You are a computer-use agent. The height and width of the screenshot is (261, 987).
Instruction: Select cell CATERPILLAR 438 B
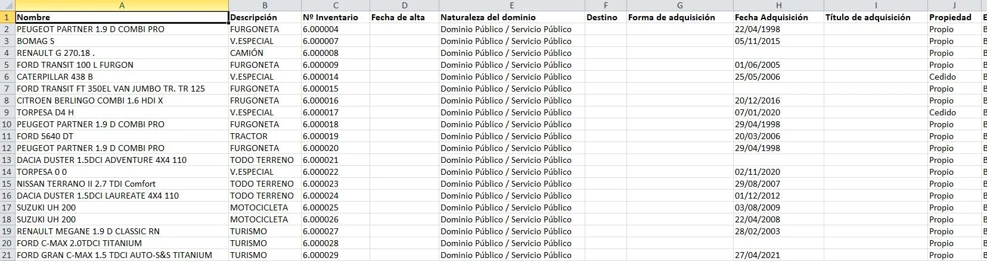122,77
